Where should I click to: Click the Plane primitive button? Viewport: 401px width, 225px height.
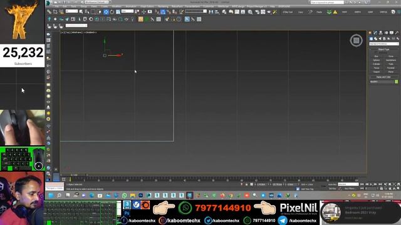(391, 72)
